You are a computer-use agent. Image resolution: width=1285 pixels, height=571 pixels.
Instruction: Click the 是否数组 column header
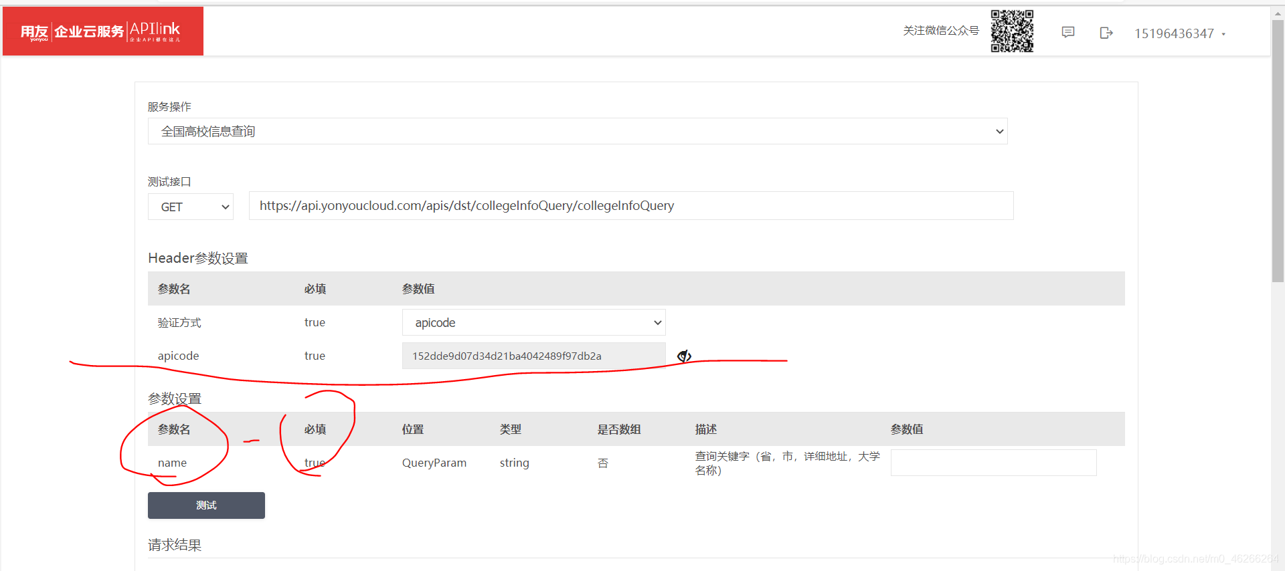(x=619, y=429)
